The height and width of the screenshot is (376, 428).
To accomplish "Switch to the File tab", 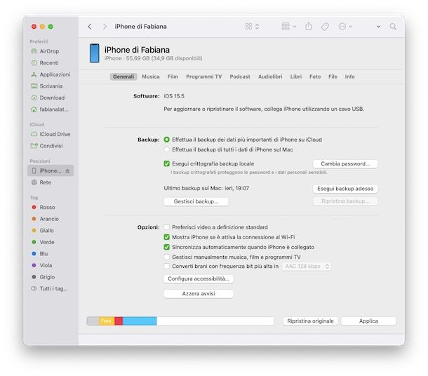I will click(333, 76).
